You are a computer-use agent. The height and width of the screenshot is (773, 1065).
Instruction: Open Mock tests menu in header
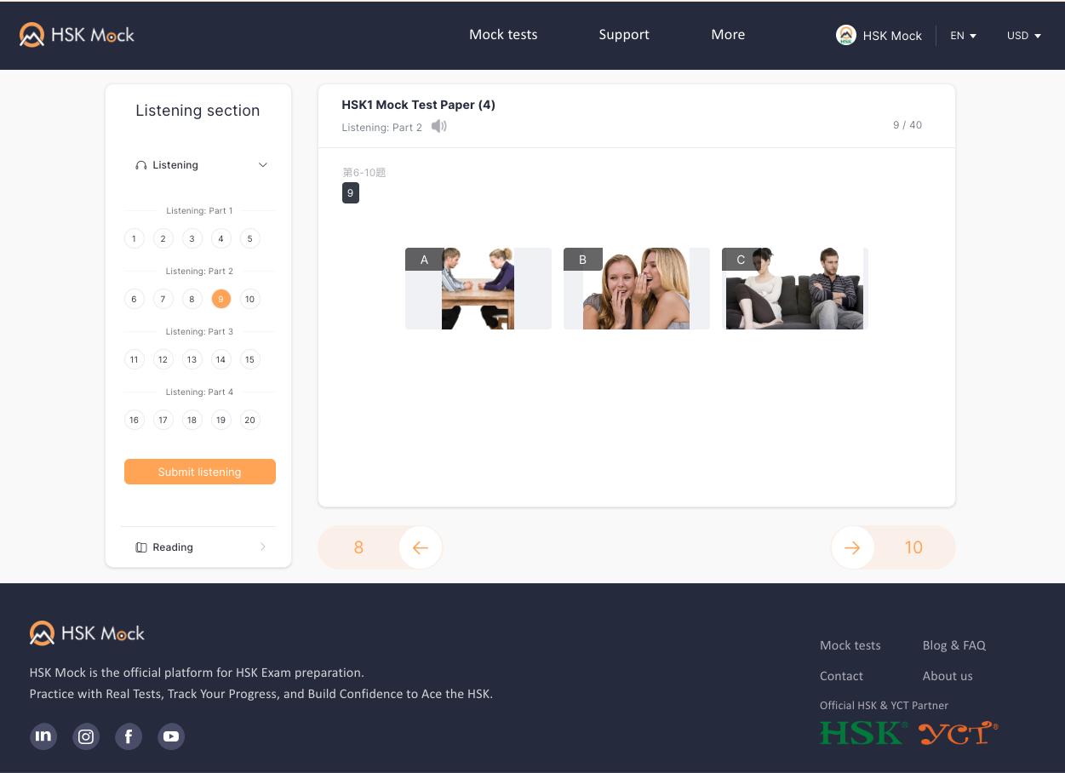503,35
